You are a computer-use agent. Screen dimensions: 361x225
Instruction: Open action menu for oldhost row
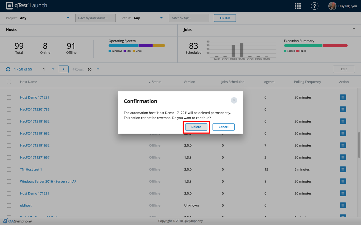[x=343, y=205]
